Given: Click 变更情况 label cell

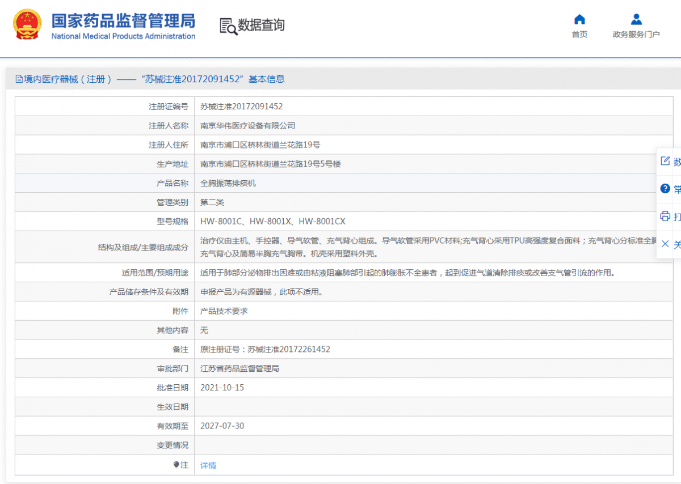Looking at the screenshot, I should click(x=105, y=445).
